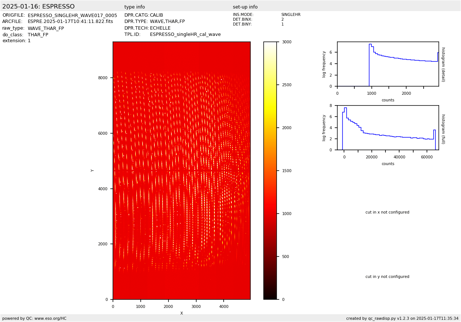
Task: Click the "type info" section header
Action: point(134,7)
